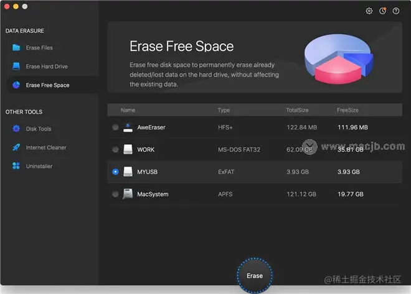This screenshot has width=411, height=294.
Task: Click the Erase Files folder icon
Action: pyautogui.click(x=16, y=48)
